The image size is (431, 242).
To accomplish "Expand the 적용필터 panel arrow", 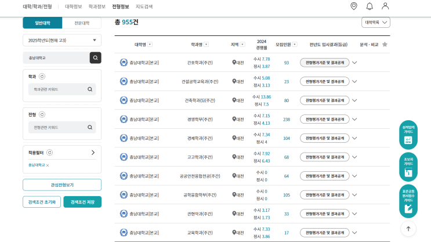I will click(93, 153).
